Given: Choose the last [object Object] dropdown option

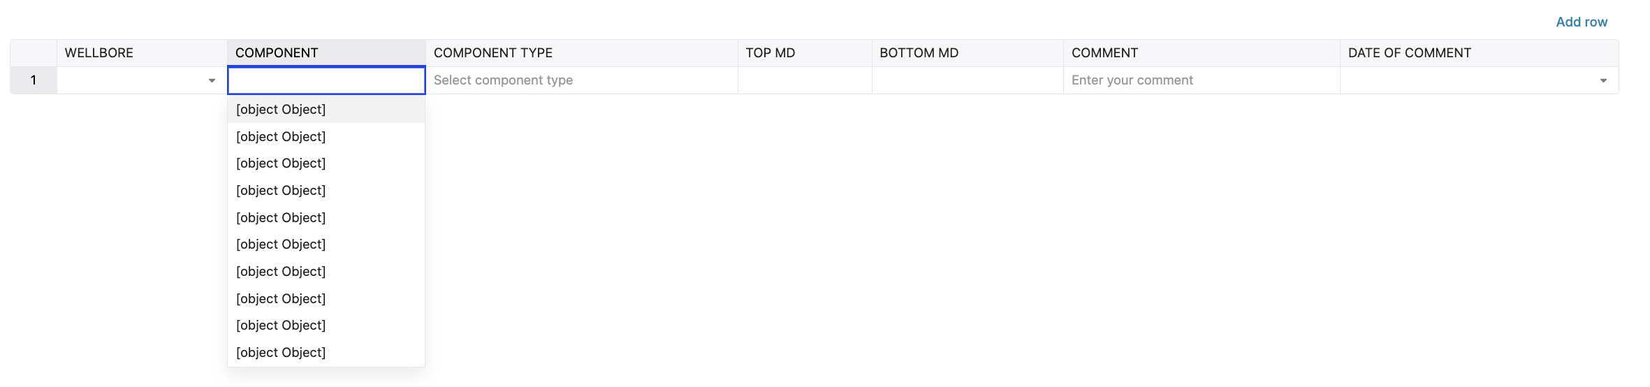Looking at the screenshot, I should click(x=281, y=353).
